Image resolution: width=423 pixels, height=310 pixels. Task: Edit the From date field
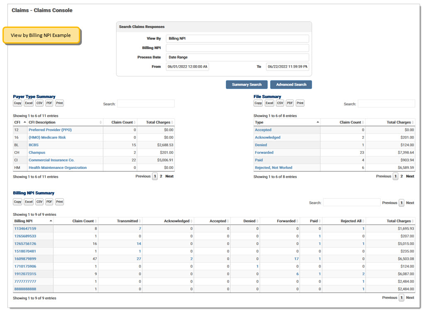pyautogui.click(x=188, y=67)
